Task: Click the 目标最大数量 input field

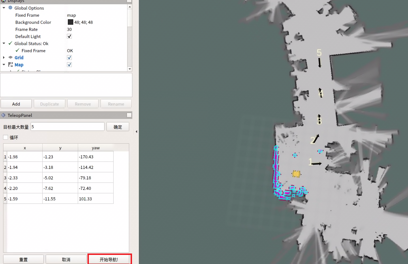Action: [68, 127]
